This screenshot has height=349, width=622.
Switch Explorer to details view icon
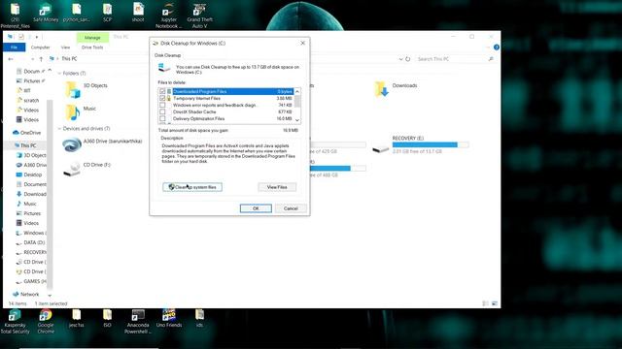coord(485,303)
